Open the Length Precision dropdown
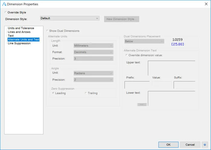 (x=93, y=59)
